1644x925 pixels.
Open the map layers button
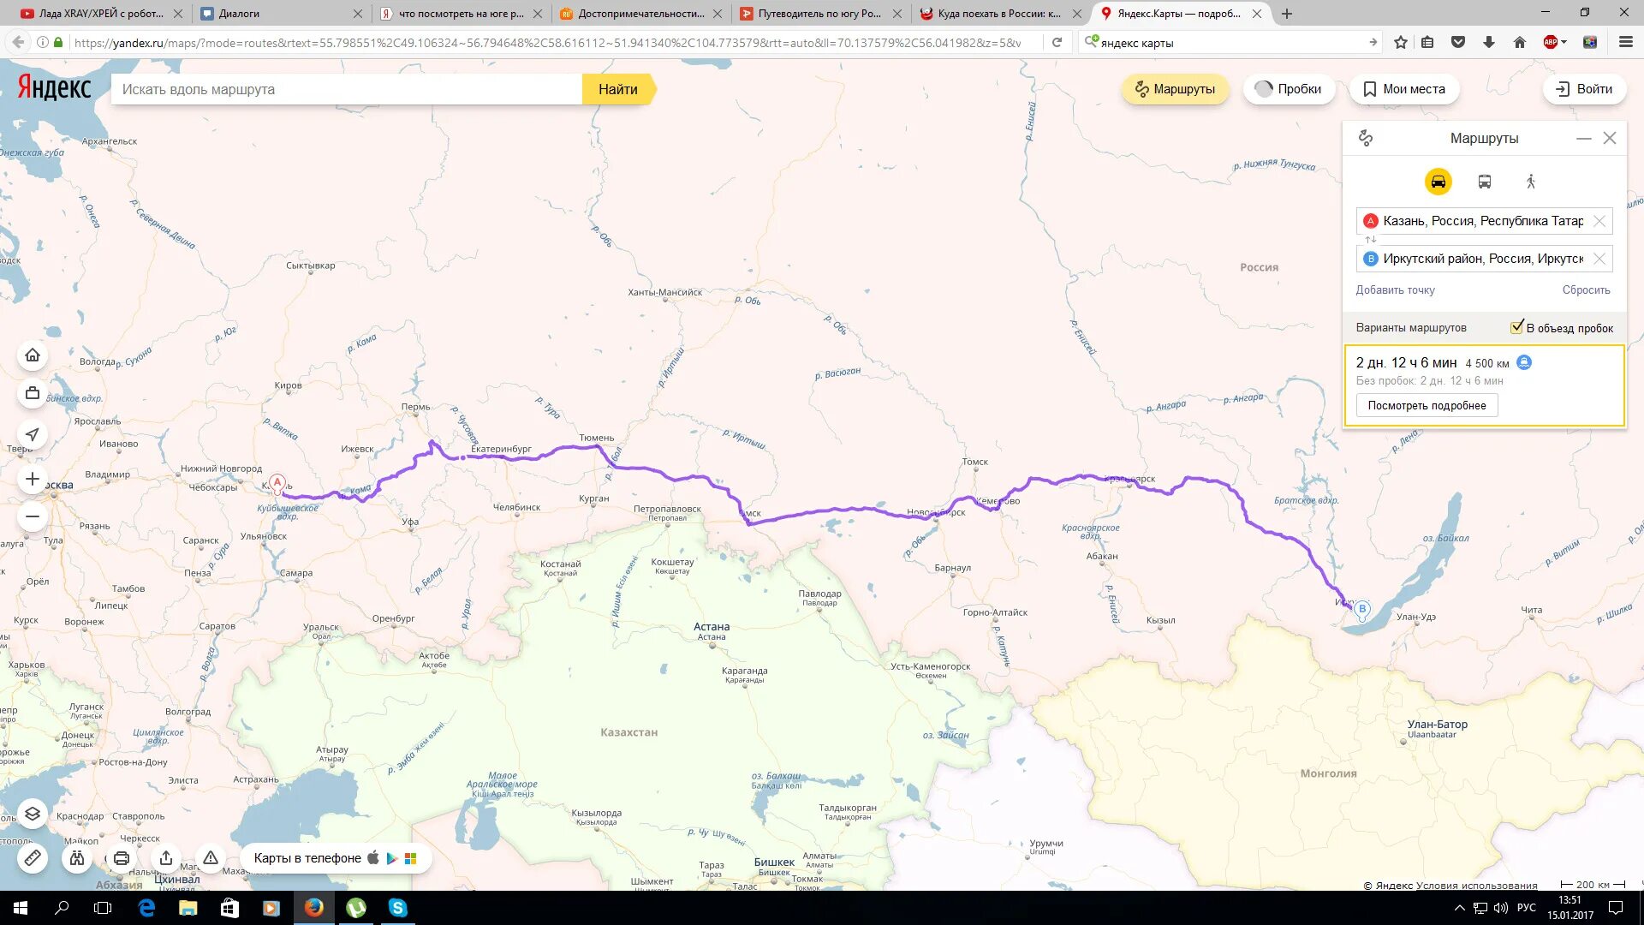coord(33,814)
